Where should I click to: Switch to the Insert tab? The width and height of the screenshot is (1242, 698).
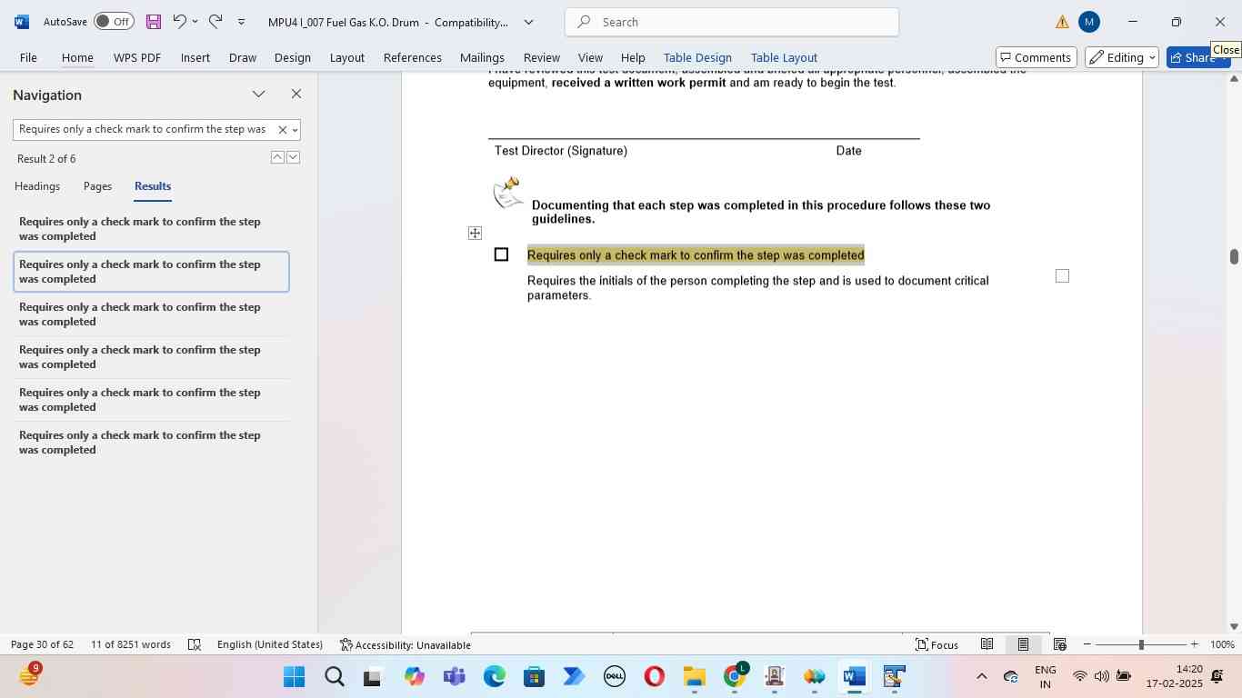(x=195, y=57)
